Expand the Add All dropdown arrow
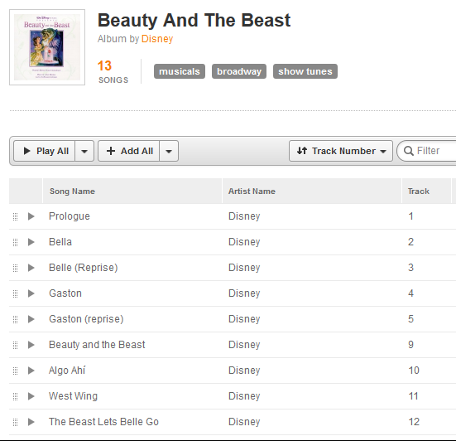The image size is (456, 441). point(169,151)
